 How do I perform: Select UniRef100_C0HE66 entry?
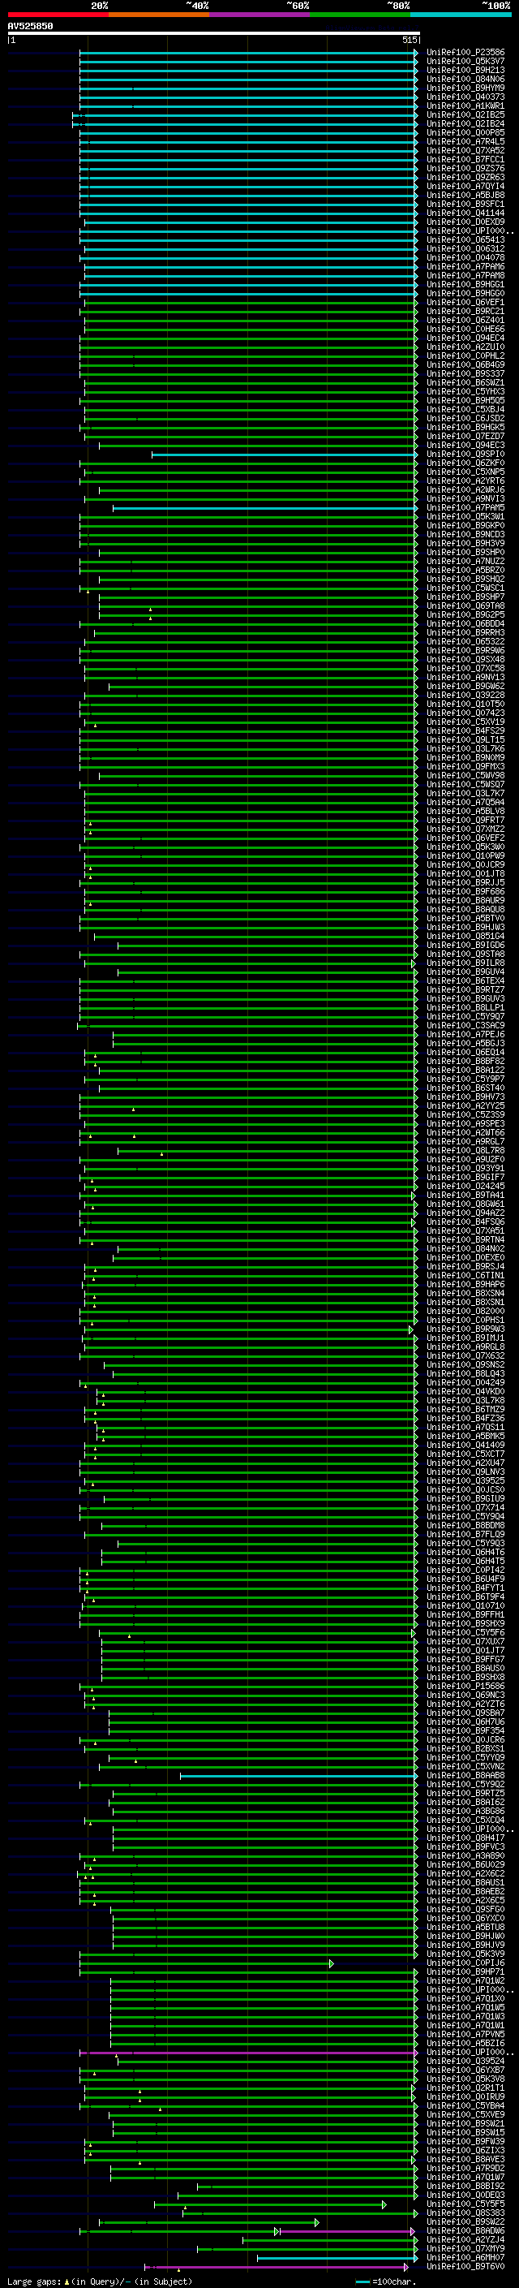[465, 329]
